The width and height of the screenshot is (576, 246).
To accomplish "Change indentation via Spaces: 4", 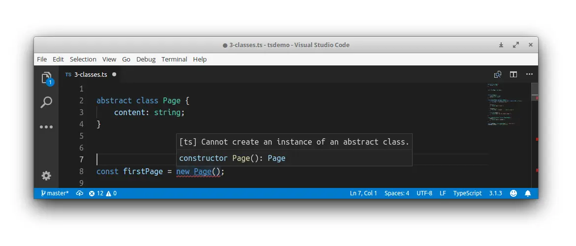I will [397, 193].
